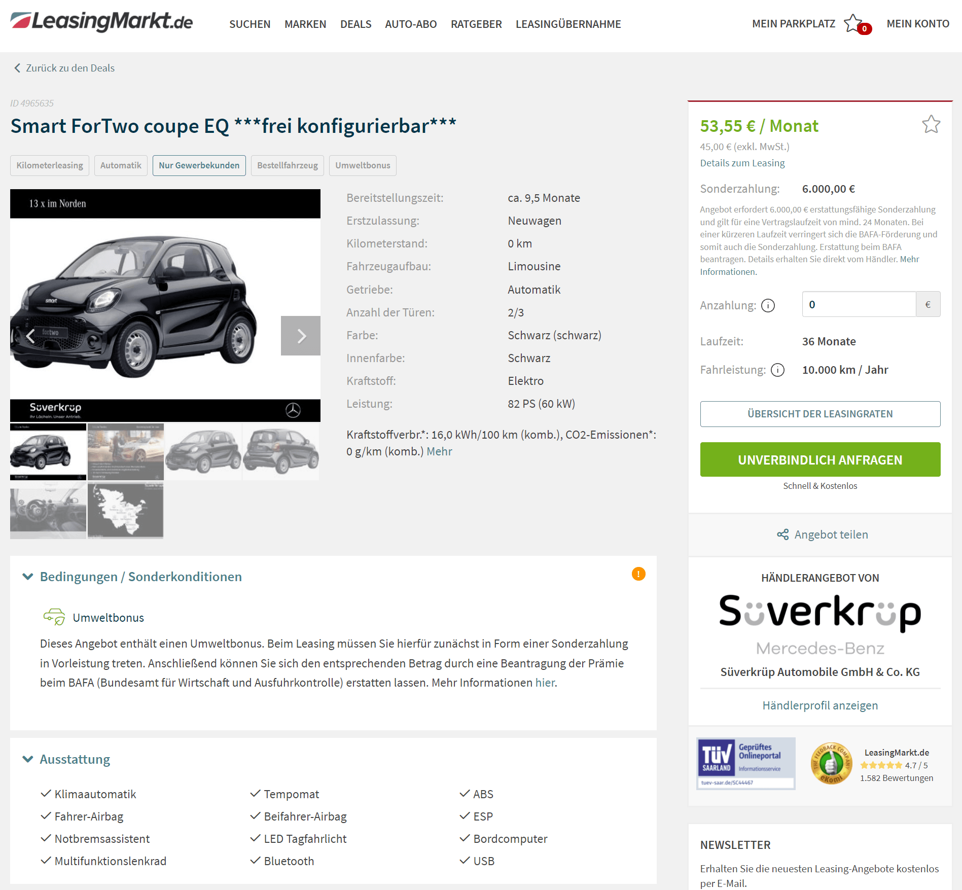Click the Notbremsassistent equipment item
The height and width of the screenshot is (890, 962).
(102, 839)
